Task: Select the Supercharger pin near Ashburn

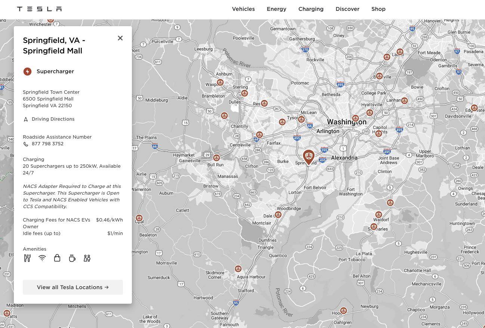Action: click(220, 83)
